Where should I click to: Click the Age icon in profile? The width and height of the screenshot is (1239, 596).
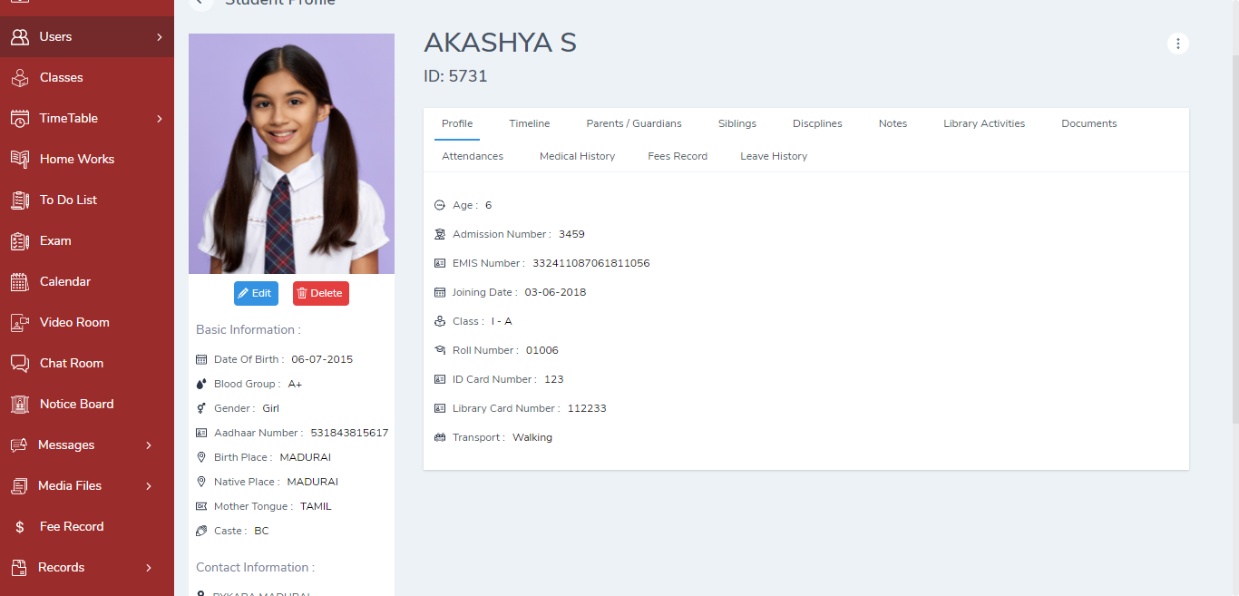[440, 206]
